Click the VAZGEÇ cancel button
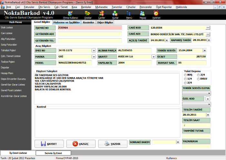The image size is (226, 160). 81,144
